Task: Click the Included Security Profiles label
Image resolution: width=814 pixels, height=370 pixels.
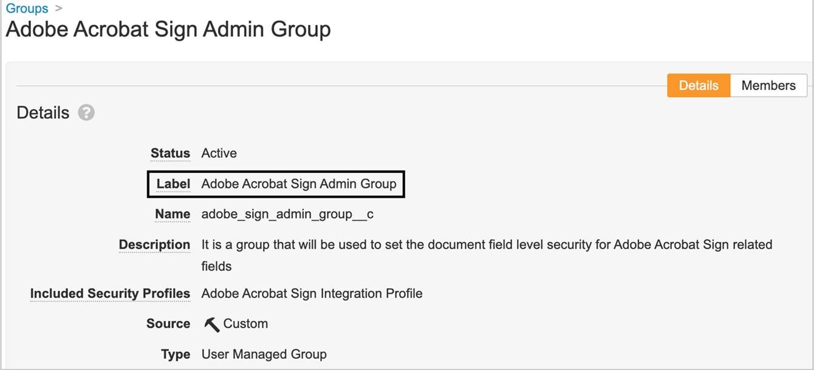Action: (x=110, y=293)
